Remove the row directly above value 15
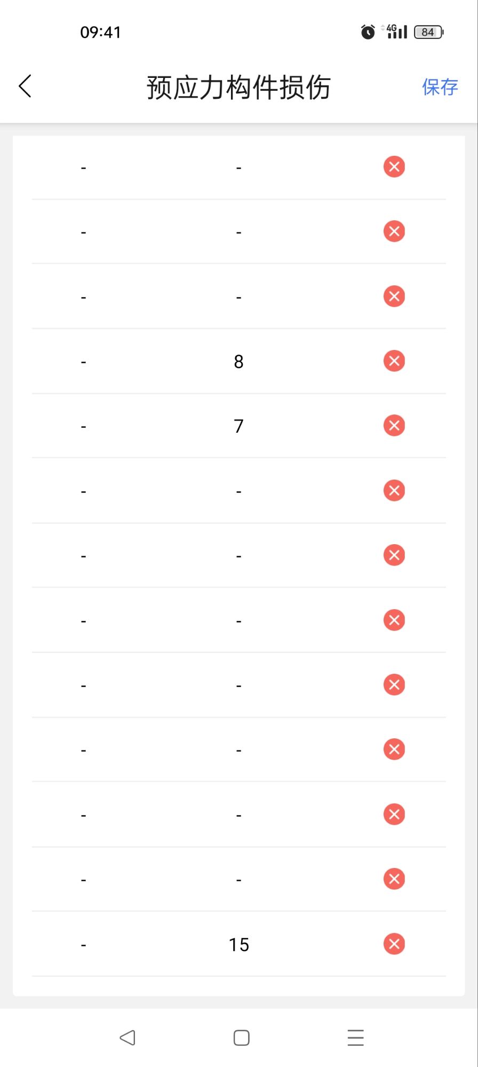Viewport: 478px width, 1067px height. tap(394, 879)
